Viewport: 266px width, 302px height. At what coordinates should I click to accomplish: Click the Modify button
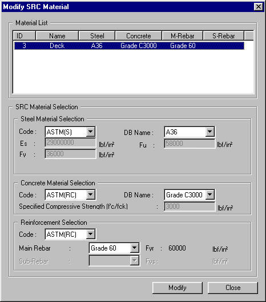[x=178, y=288]
